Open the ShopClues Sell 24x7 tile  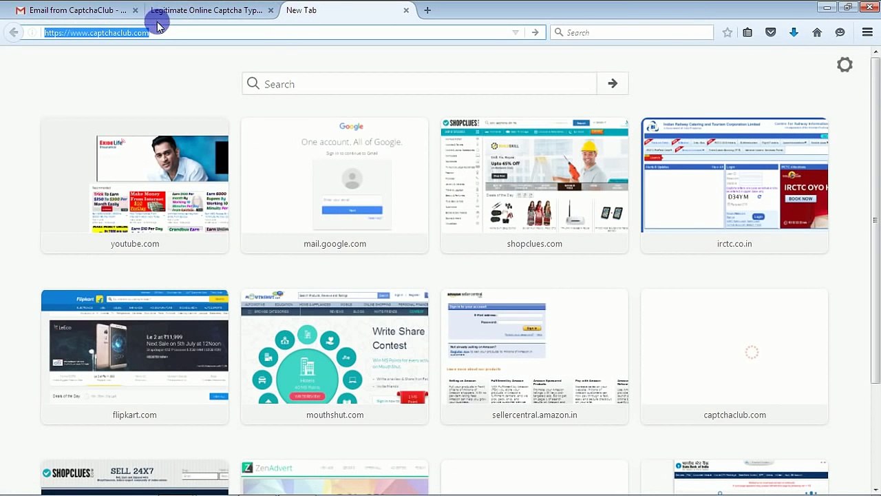pos(135,478)
